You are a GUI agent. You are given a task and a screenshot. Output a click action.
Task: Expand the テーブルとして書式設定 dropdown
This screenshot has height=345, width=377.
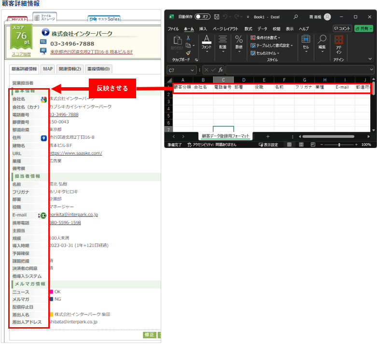[292, 45]
